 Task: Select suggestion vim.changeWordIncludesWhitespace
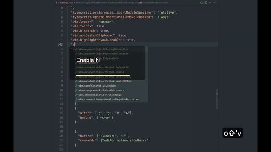click(111, 90)
